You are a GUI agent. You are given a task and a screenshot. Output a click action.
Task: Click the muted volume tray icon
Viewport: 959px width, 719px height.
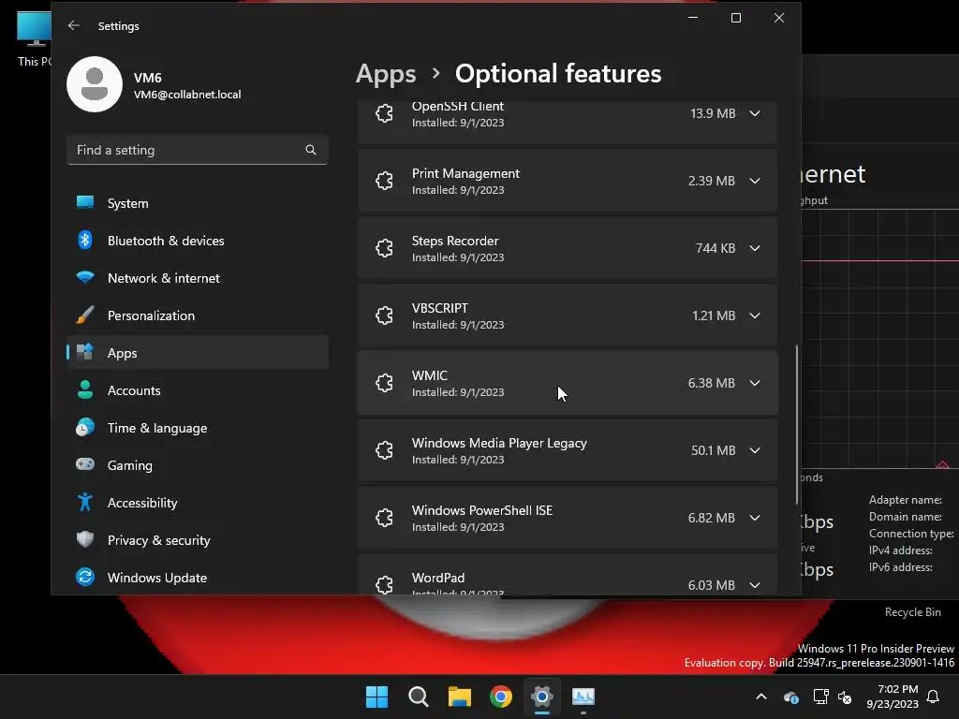(846, 697)
